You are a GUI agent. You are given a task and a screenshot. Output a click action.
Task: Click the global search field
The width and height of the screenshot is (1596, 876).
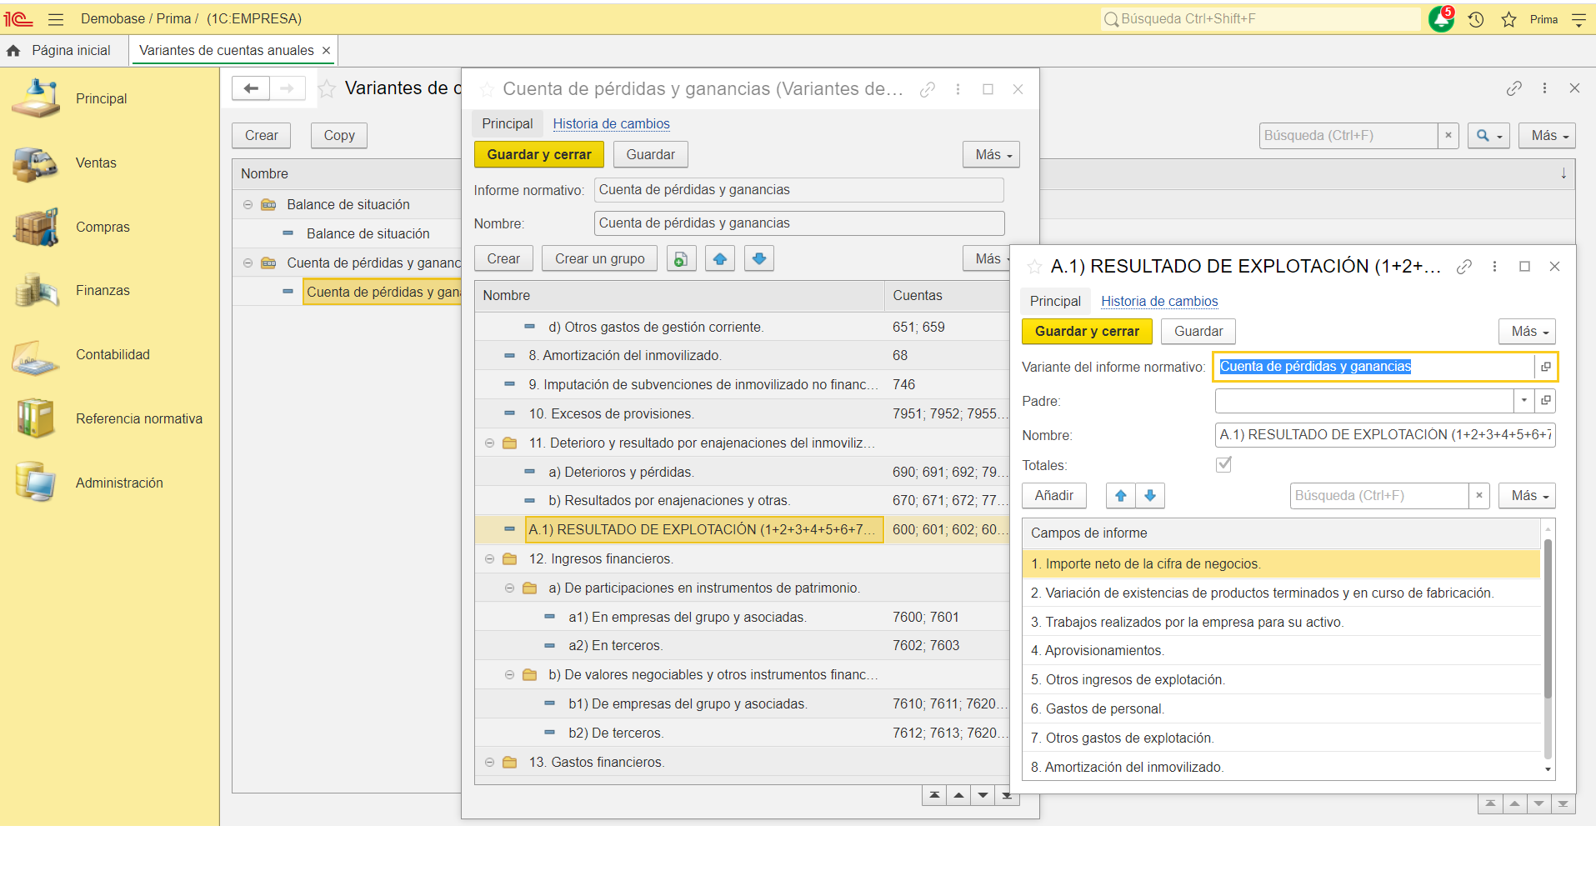(x=1260, y=19)
